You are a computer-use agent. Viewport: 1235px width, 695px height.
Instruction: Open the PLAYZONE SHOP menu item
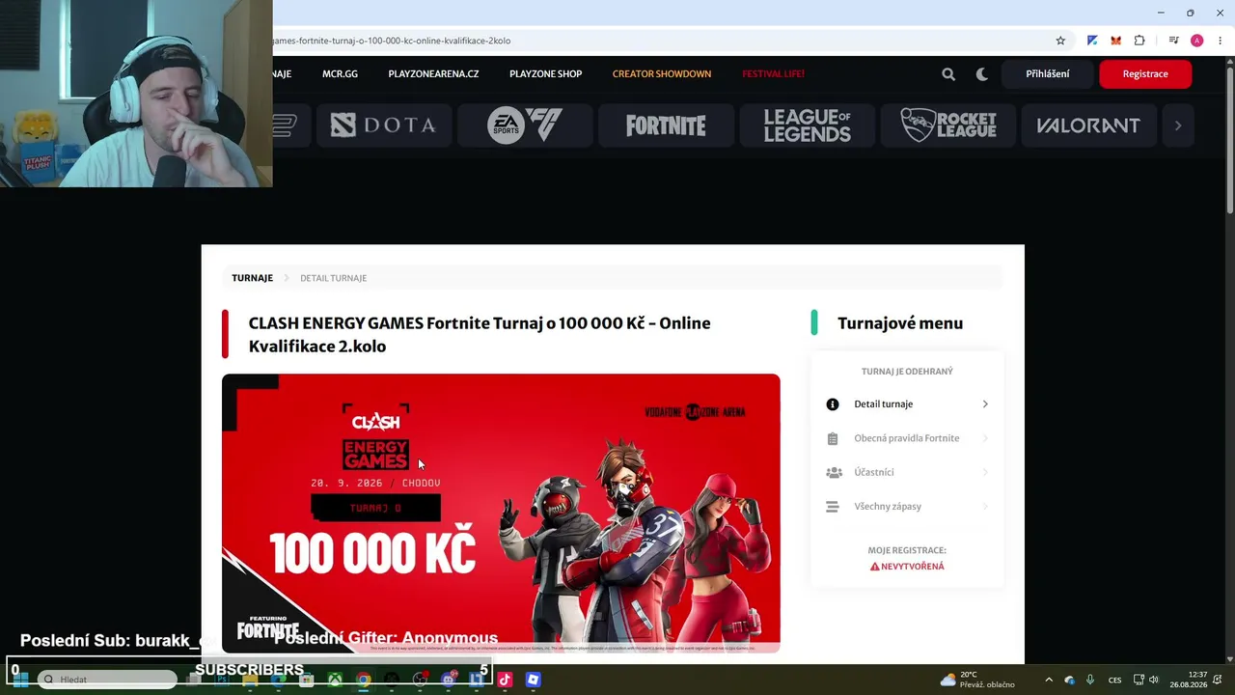(x=545, y=74)
